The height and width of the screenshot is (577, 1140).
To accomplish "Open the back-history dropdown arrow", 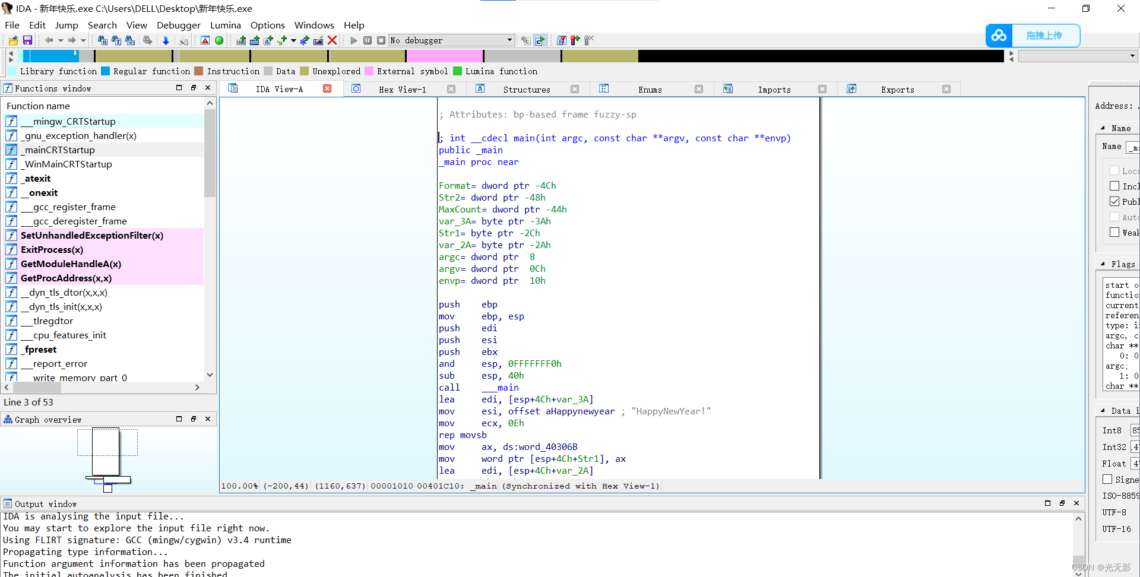I will (x=61, y=40).
